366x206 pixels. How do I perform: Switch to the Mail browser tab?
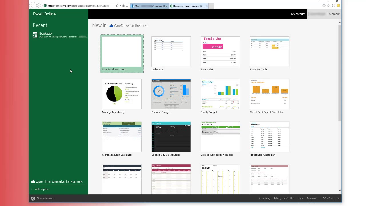click(x=149, y=6)
